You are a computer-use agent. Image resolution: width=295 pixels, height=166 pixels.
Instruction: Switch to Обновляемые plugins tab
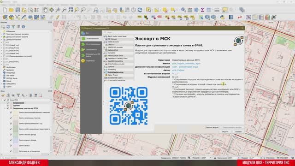[x=91, y=50]
